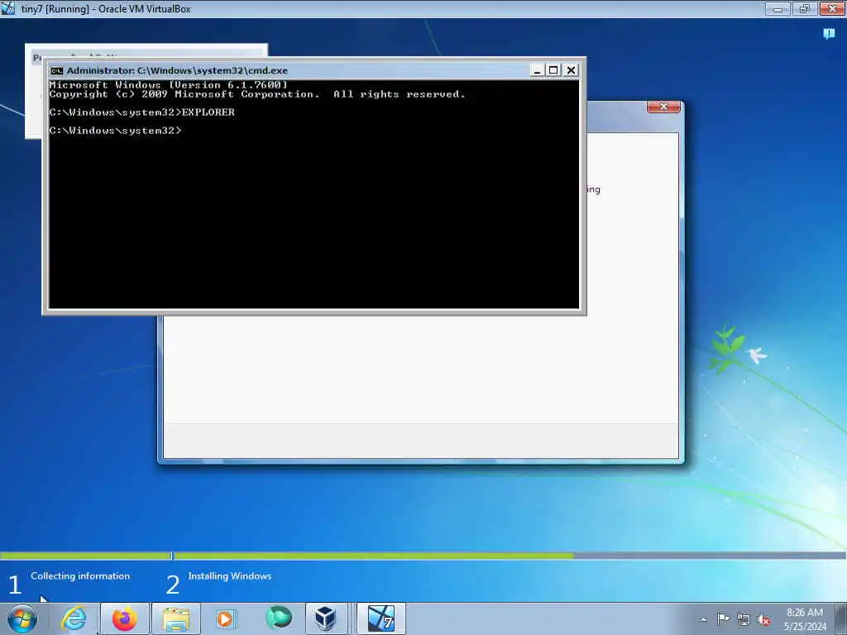847x635 pixels.
Task: Minimize the Administrator cmd.exe window
Action: (x=537, y=70)
